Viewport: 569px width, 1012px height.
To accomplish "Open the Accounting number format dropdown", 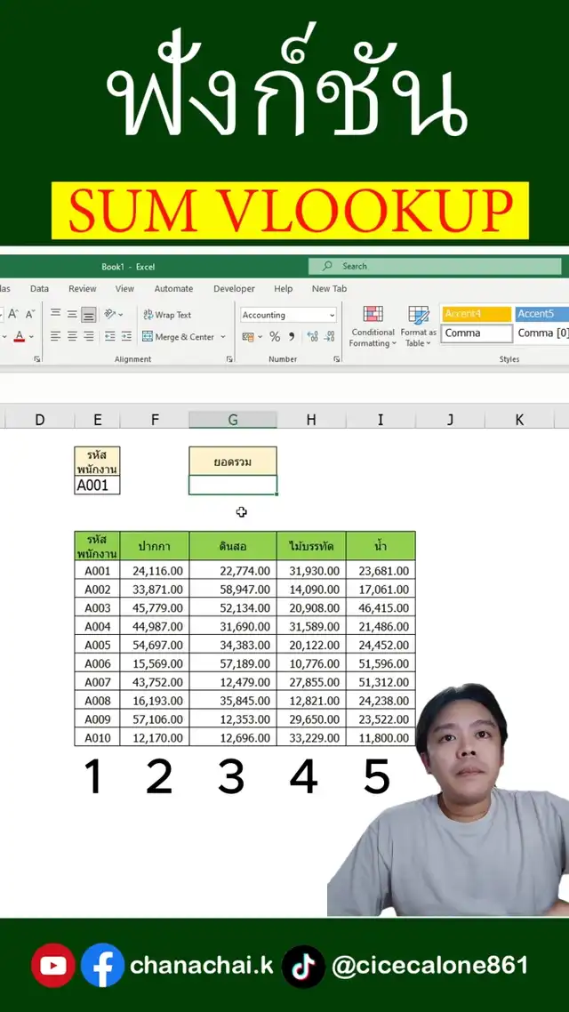I will (x=332, y=315).
